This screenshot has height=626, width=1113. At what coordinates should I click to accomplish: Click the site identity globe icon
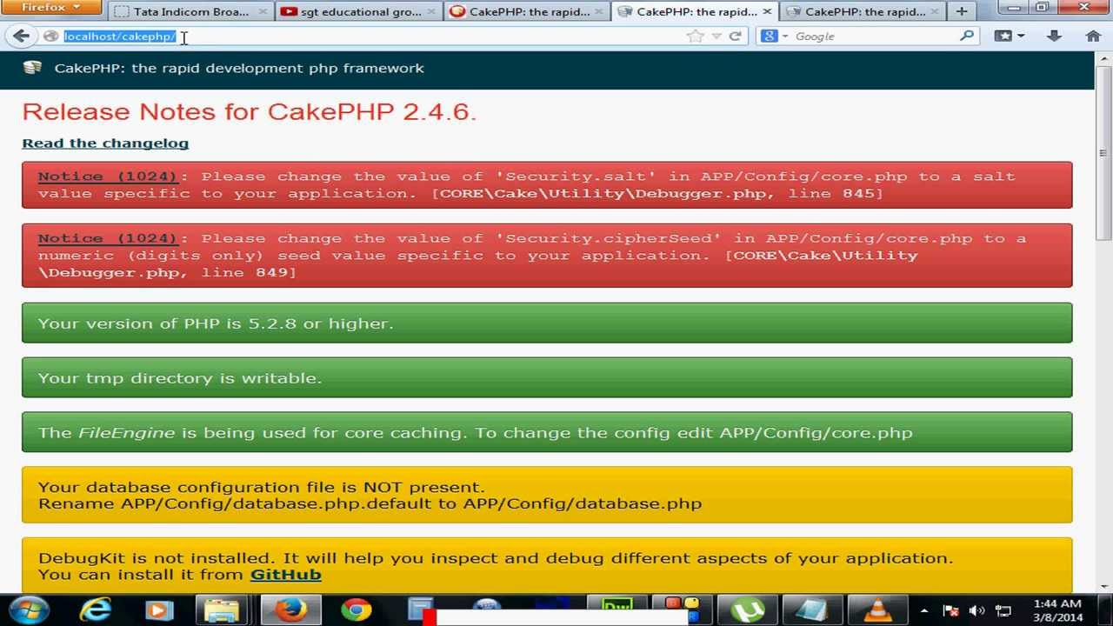coord(50,37)
